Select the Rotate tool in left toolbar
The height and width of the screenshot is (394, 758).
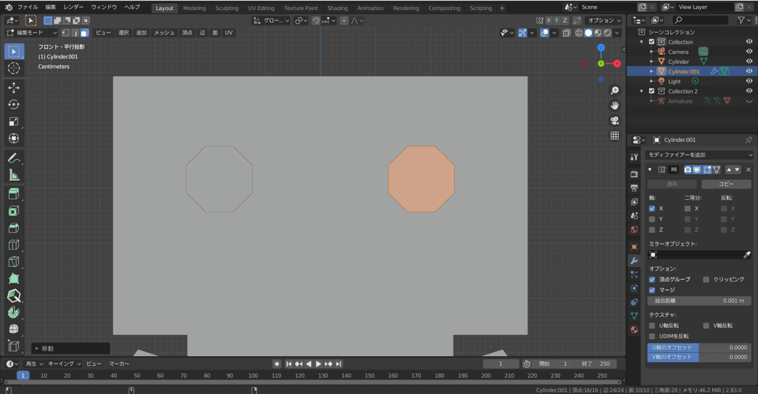[14, 105]
